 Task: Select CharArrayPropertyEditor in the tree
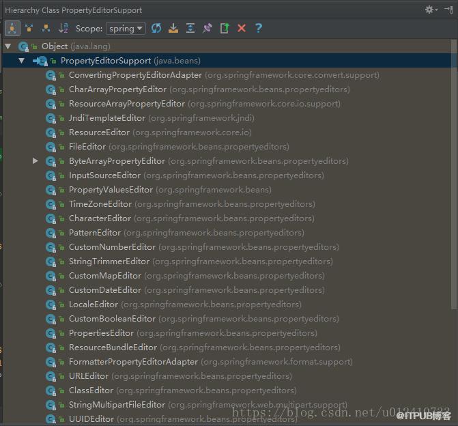[117, 89]
